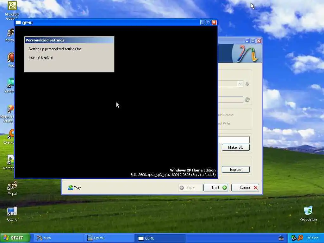Close the QEMU window

[x=214, y=22]
